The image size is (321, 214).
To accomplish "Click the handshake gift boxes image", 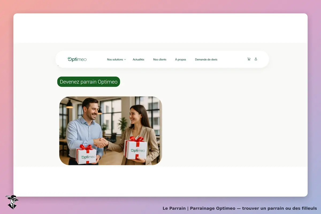I will [x=110, y=131].
